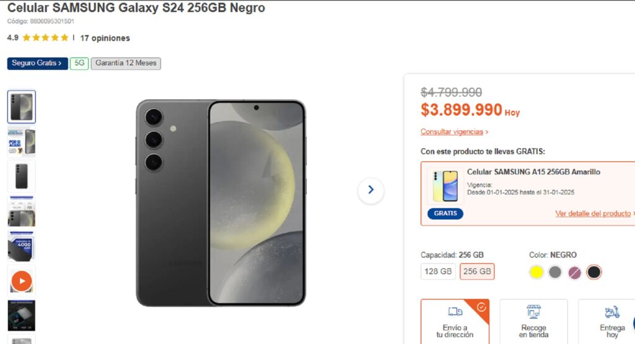Select the first phone thumbnail

pyautogui.click(x=22, y=107)
